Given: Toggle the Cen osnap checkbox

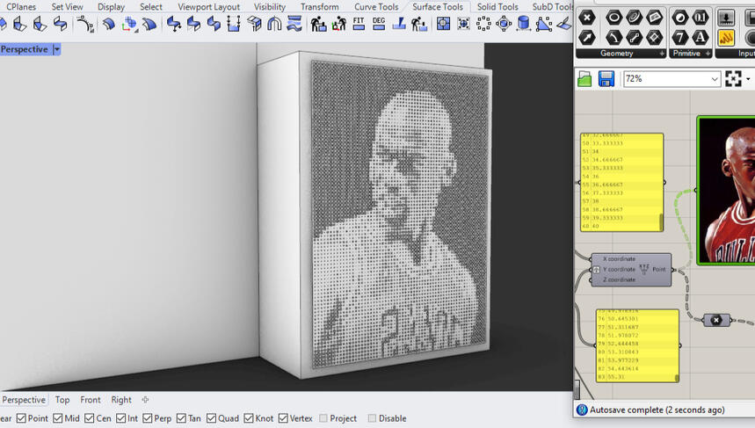Looking at the screenshot, I should coord(90,418).
